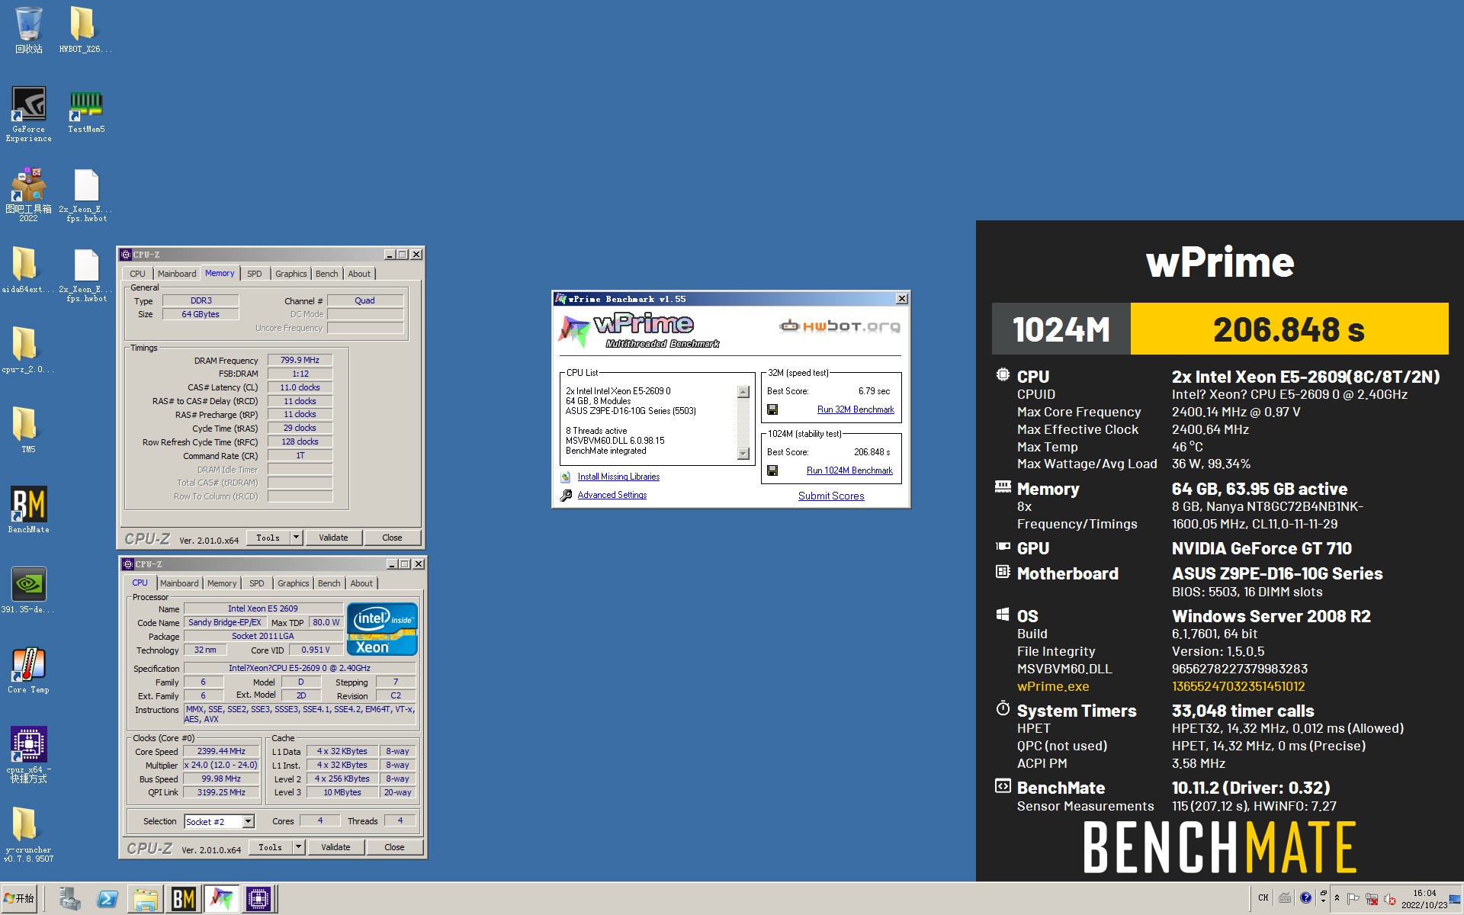Switch to BenchMate taskbar button
Viewport: 1464px width, 915px height.
pos(184,899)
